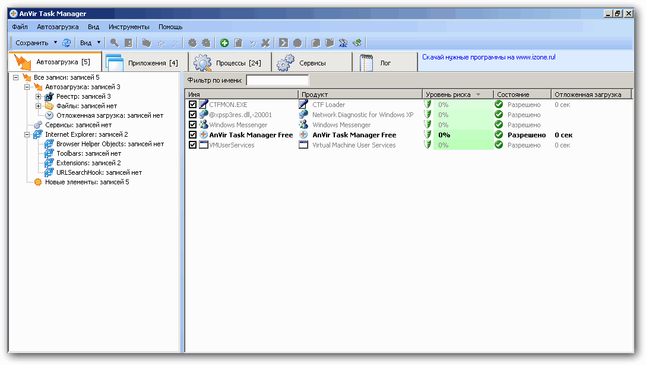This screenshot has width=646, height=365.
Task: Click the green plus add-entry icon
Action: pos(224,42)
